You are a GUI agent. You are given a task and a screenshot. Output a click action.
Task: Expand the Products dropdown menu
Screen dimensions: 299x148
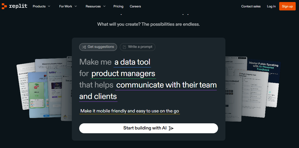click(41, 6)
